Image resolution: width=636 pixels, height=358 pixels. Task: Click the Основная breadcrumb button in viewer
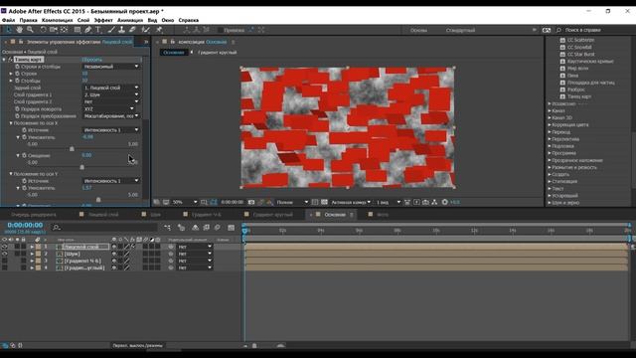(174, 53)
